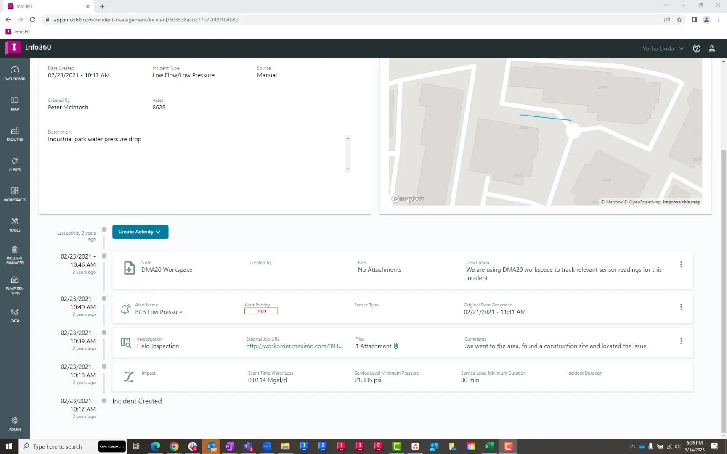Go to the Map view icon

(x=15, y=103)
